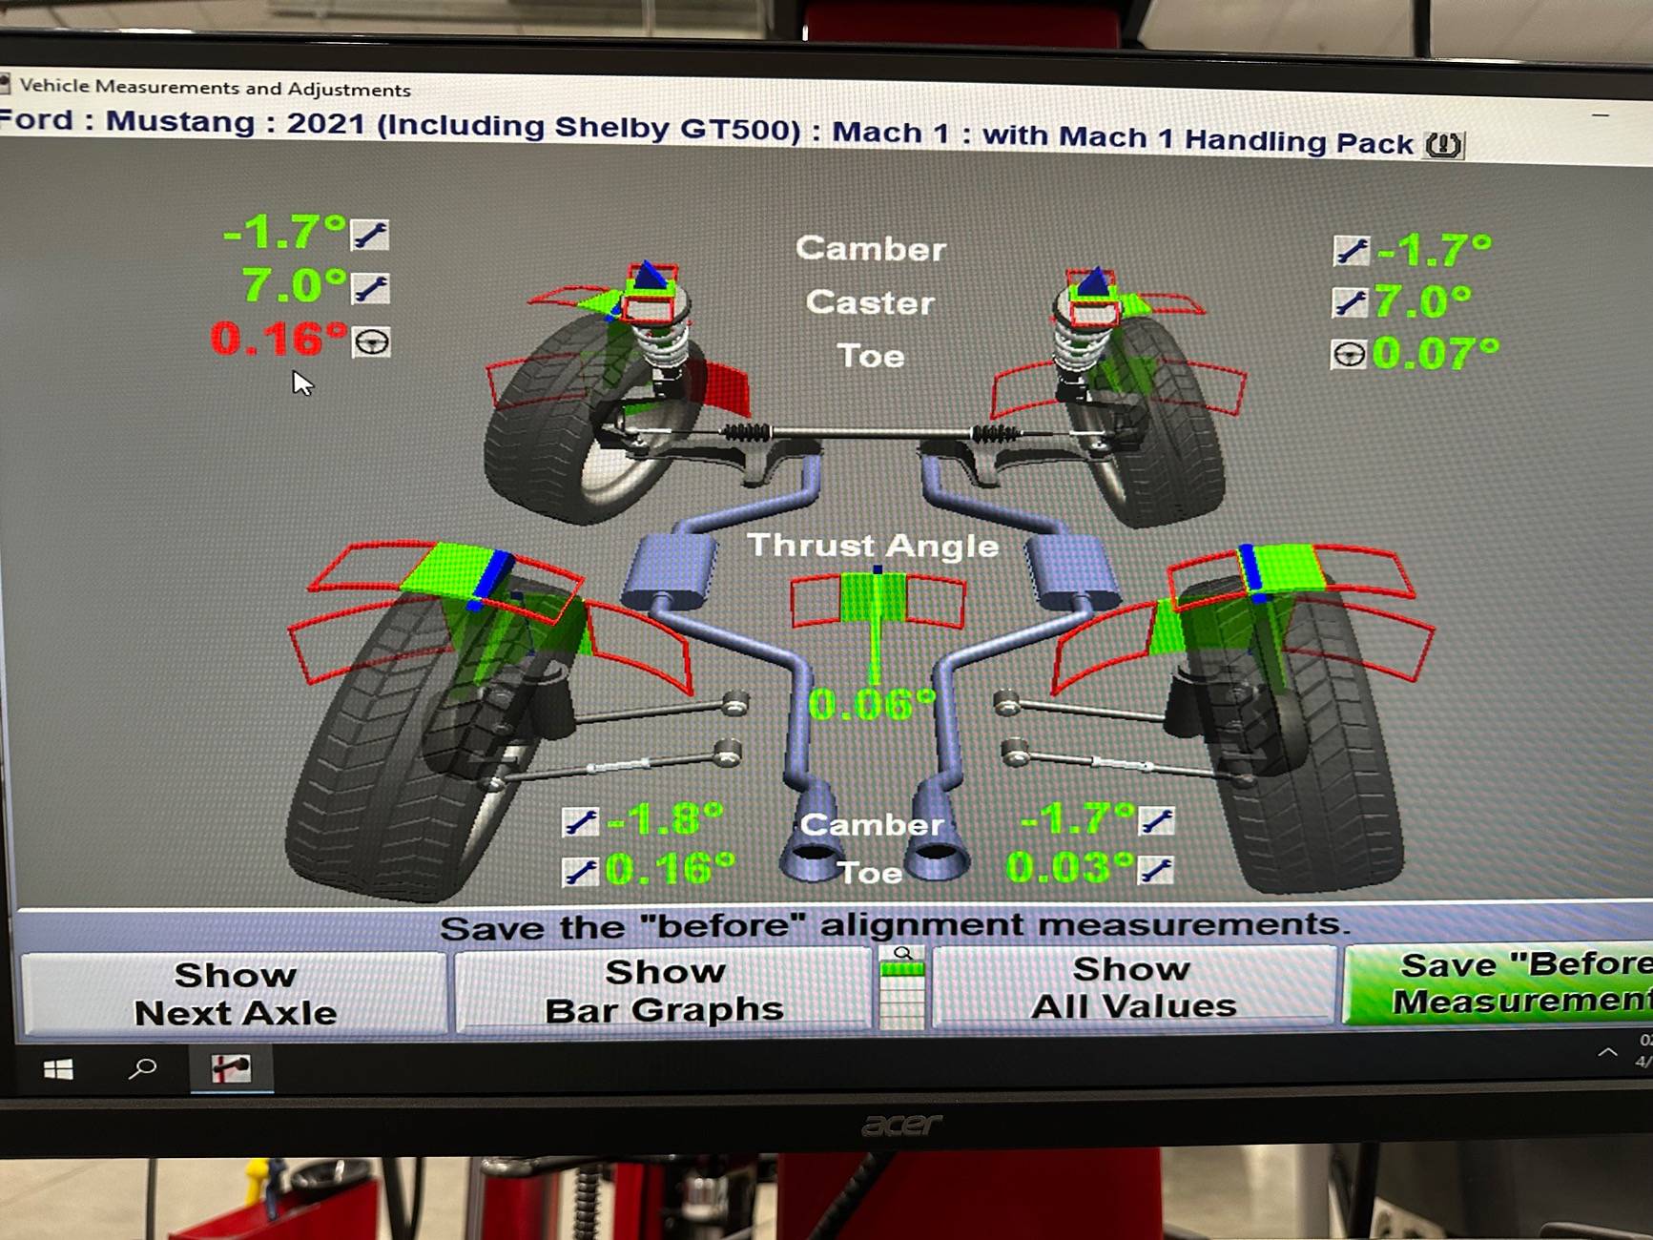
Task: Select the right rear toe value 0.03°
Action: pos(1071,868)
